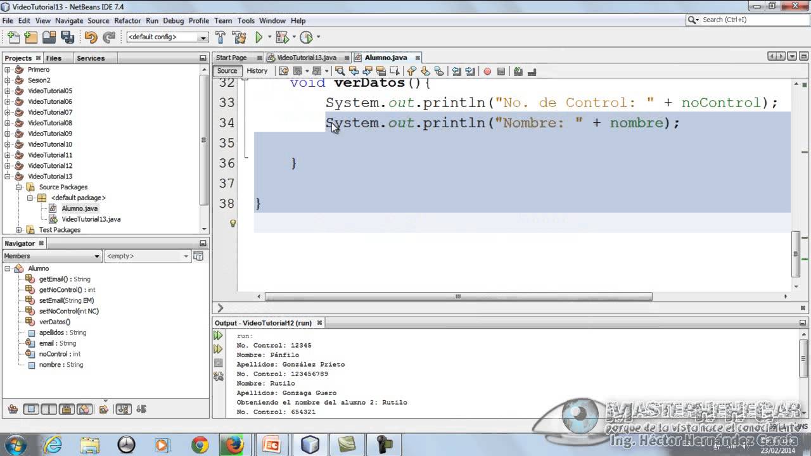This screenshot has height=456, width=811.
Task: Click the Source view button
Action: click(227, 71)
